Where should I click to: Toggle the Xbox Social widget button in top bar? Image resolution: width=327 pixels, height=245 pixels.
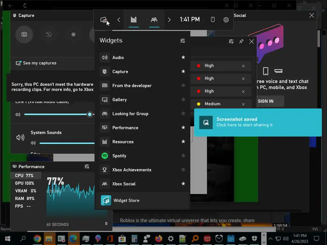[154, 20]
